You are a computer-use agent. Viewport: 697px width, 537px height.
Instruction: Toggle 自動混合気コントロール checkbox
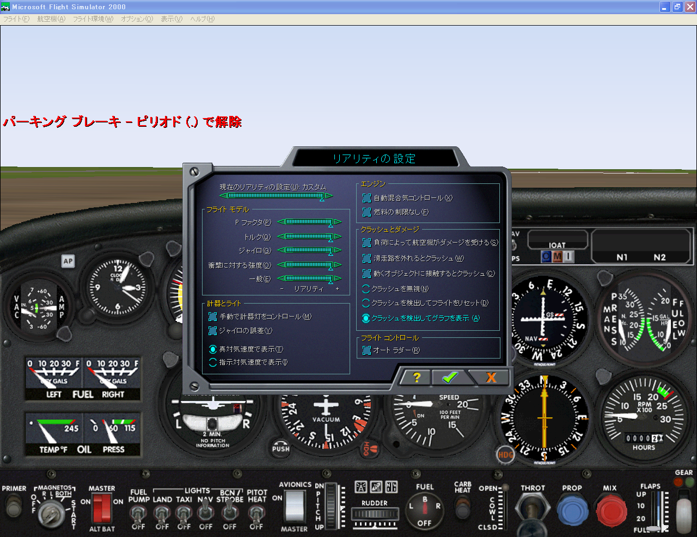366,198
